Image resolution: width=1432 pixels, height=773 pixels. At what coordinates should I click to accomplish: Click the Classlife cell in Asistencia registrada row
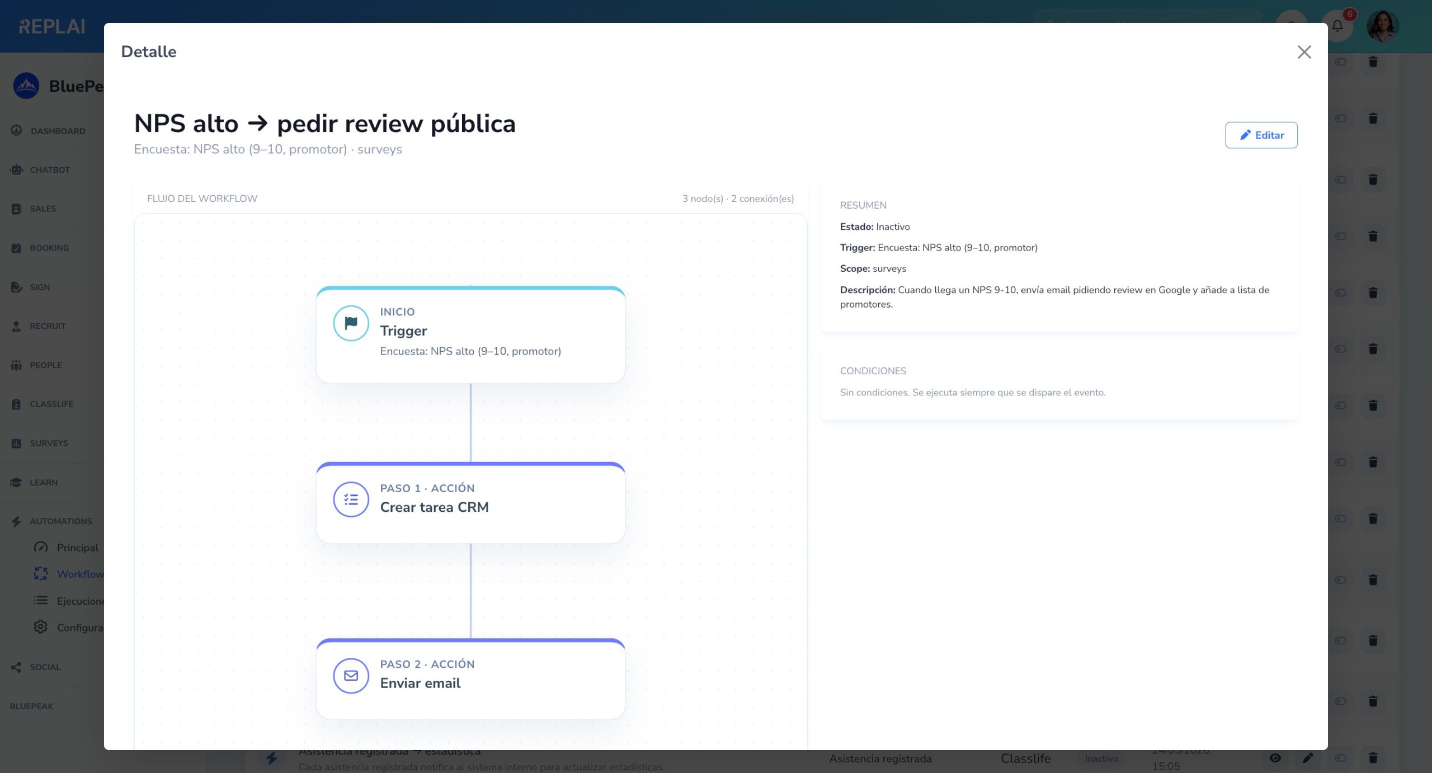(1025, 758)
